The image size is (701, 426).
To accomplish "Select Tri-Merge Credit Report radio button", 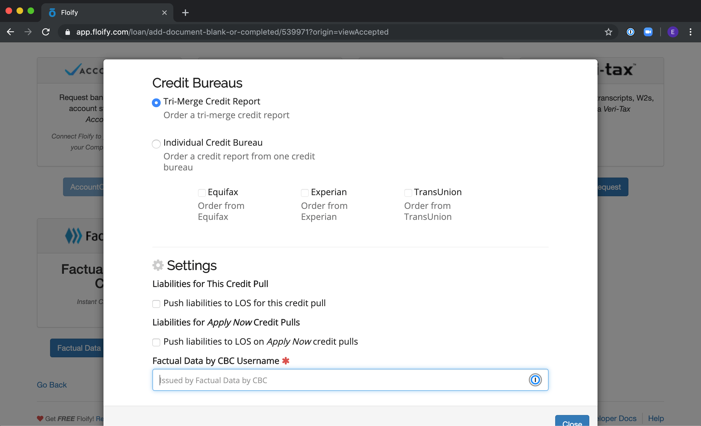I will (x=156, y=102).
